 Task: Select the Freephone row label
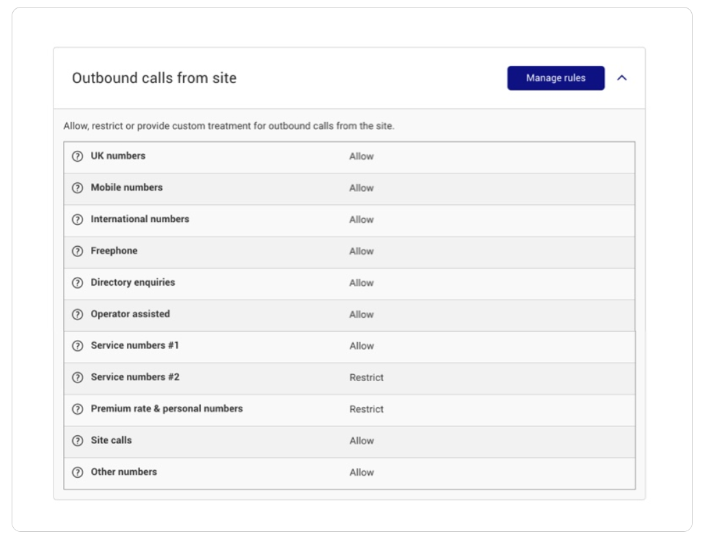(x=114, y=251)
